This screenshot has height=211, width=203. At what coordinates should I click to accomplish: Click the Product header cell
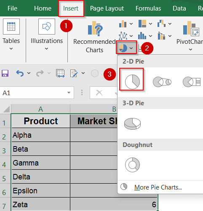41,121
